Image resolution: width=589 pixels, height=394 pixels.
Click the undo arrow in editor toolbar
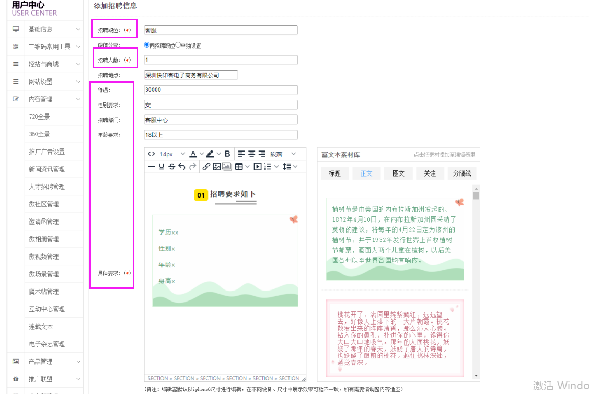[182, 167]
